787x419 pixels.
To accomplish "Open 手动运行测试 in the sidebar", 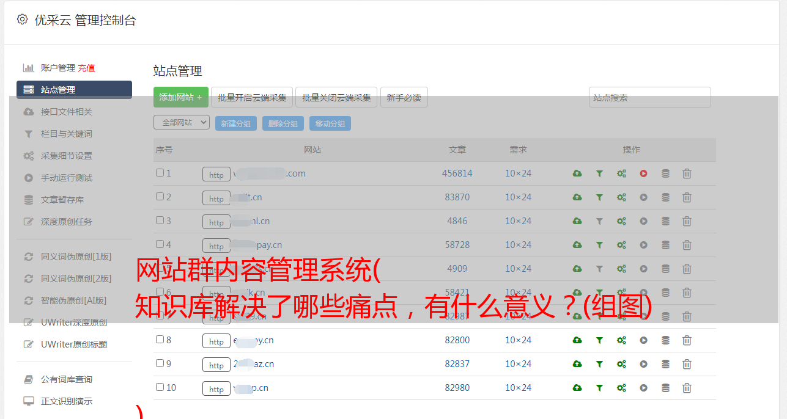I will click(x=67, y=178).
